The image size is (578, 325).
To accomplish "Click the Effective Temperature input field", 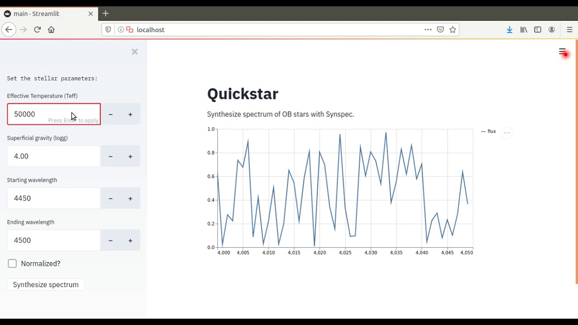I will point(54,114).
